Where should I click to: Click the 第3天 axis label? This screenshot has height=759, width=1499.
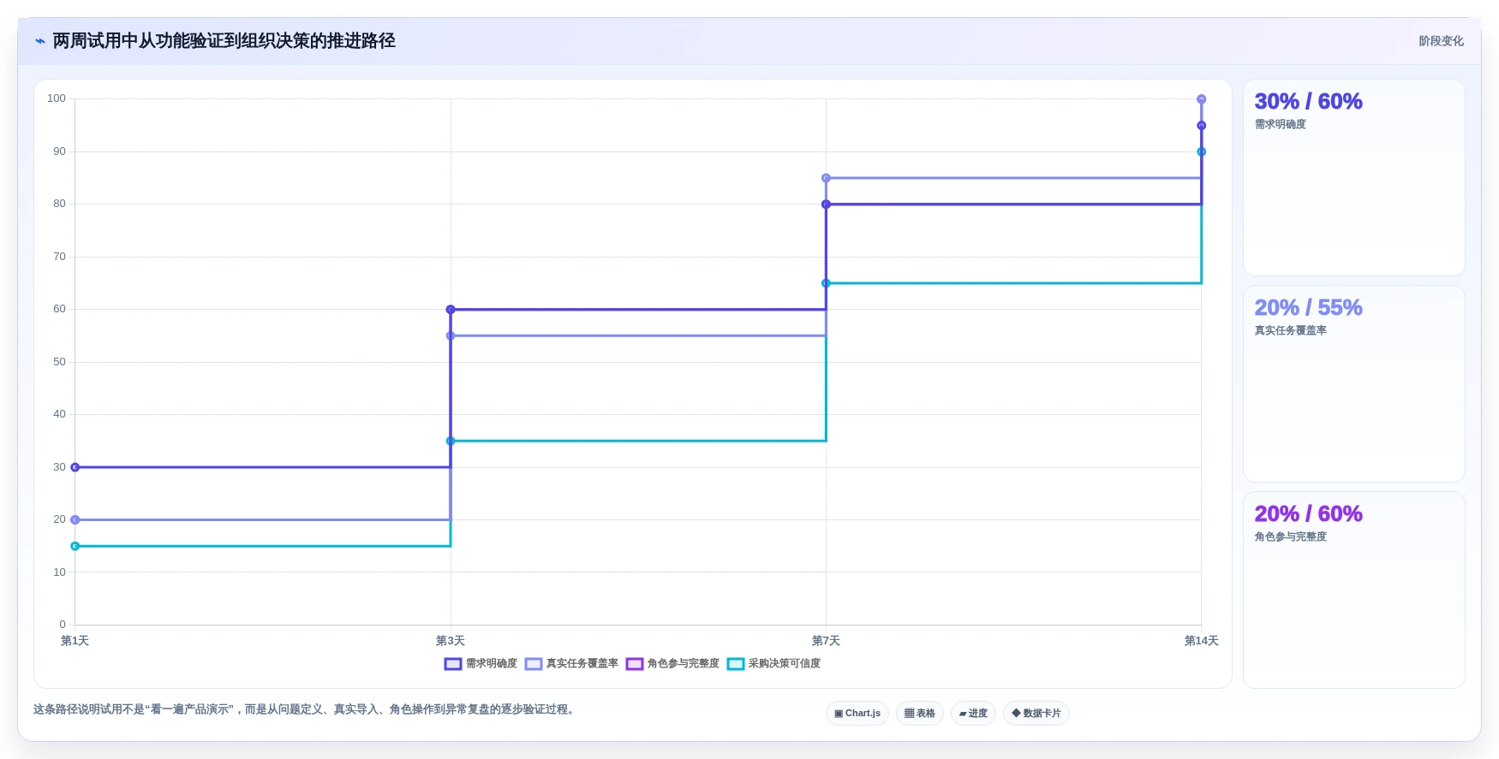point(451,641)
